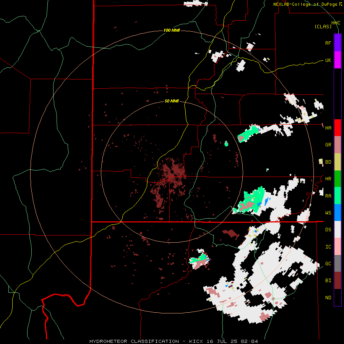This screenshot has width=344, height=344.
Task: Select the GR color swatch in legend
Action: (338, 145)
